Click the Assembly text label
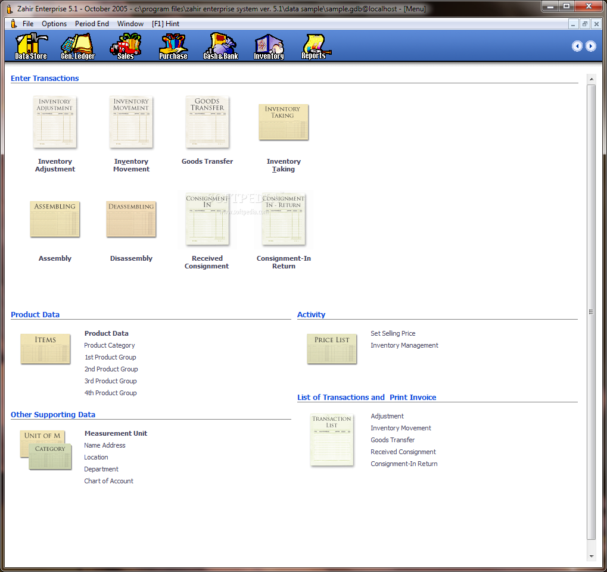This screenshot has height=572, width=607. [55, 258]
